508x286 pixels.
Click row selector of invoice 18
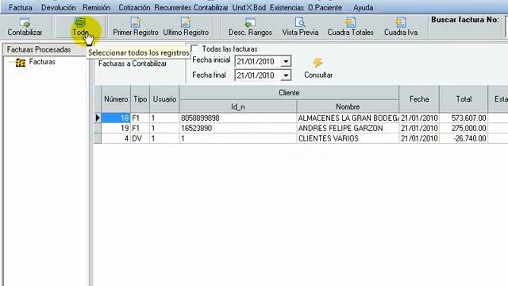(x=97, y=118)
